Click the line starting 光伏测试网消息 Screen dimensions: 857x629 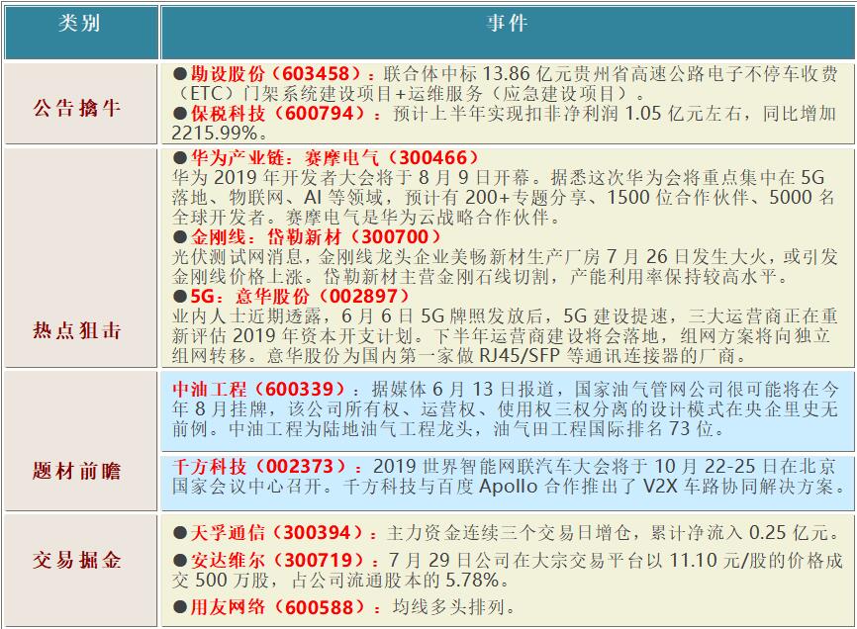(x=505, y=256)
